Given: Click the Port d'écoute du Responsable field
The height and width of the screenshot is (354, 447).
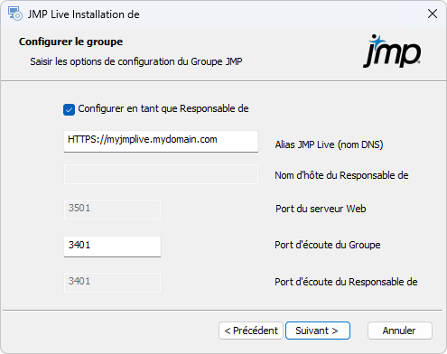Looking at the screenshot, I should pos(112,283).
